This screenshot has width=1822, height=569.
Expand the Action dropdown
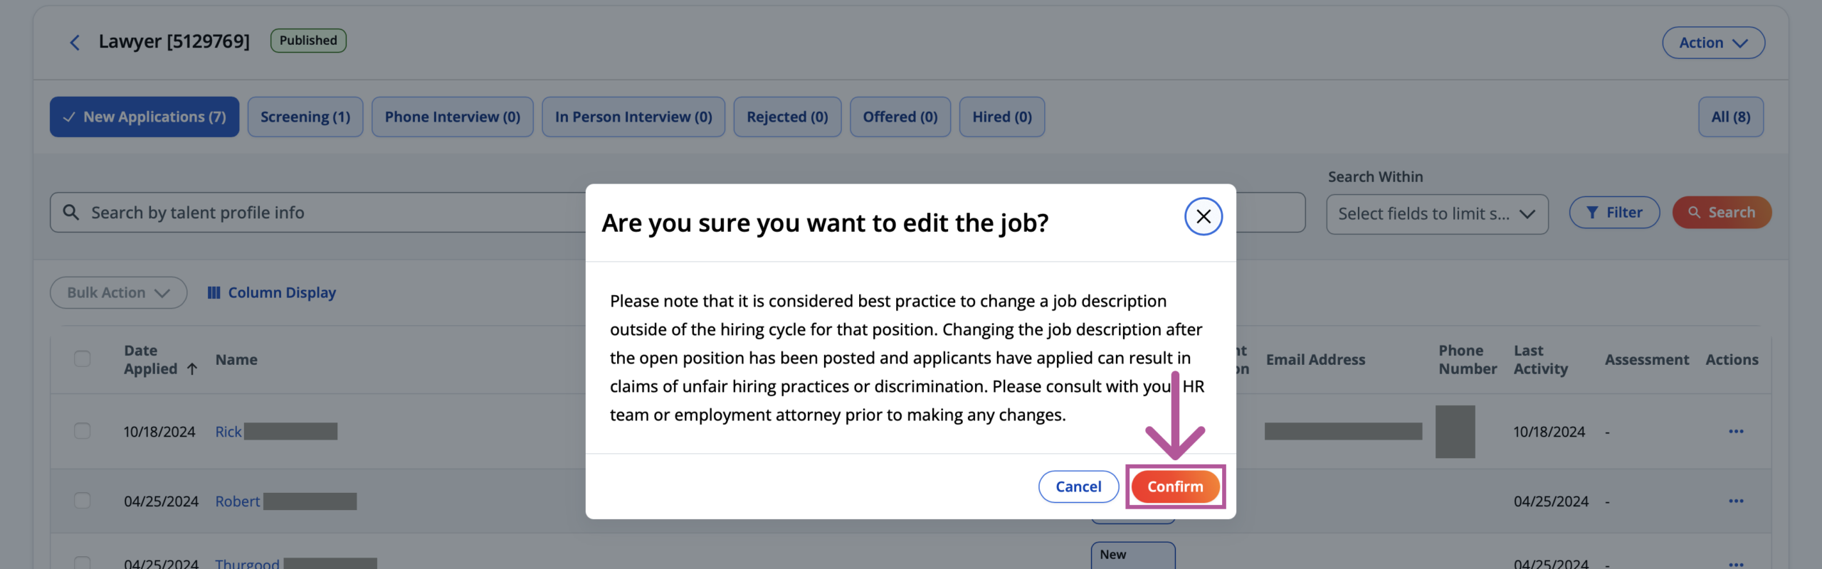click(x=1713, y=43)
